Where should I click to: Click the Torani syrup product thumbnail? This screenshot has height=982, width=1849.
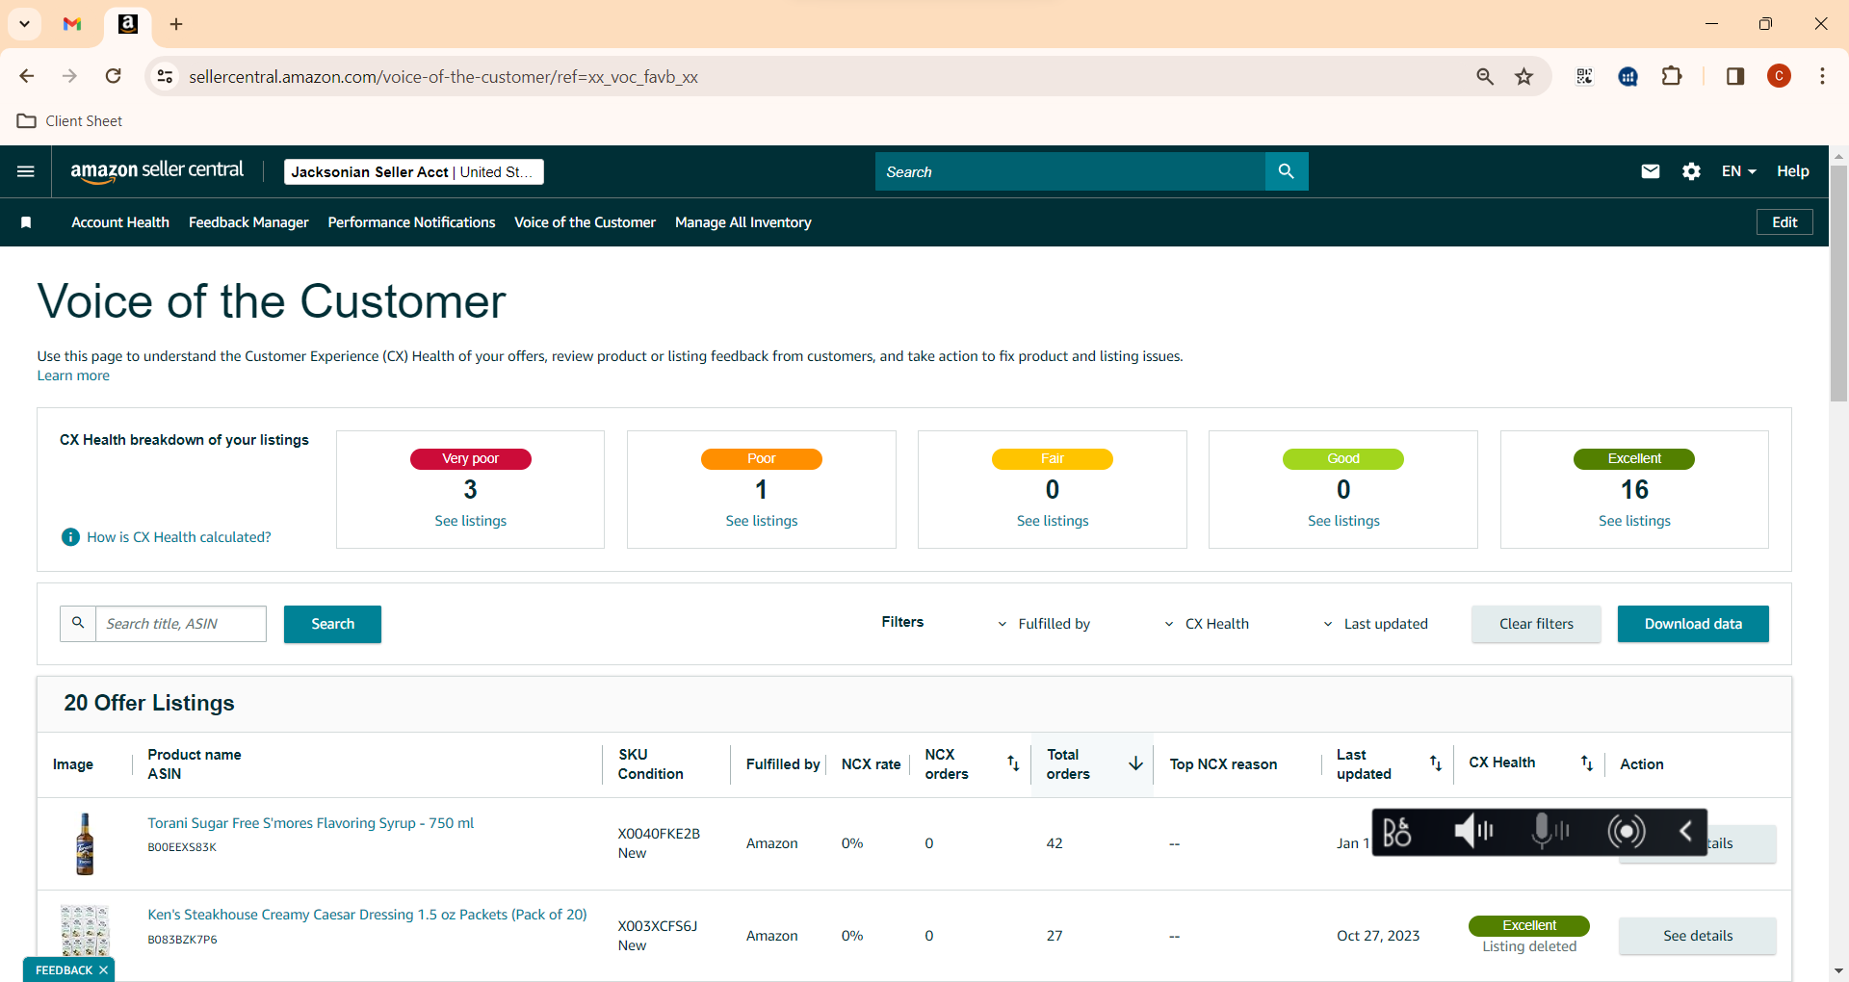click(85, 843)
